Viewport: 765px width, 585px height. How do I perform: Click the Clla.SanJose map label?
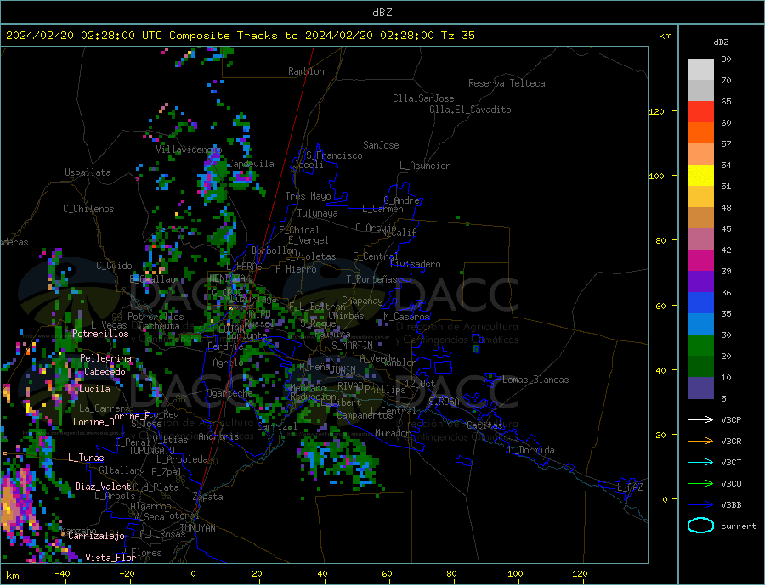tap(423, 98)
